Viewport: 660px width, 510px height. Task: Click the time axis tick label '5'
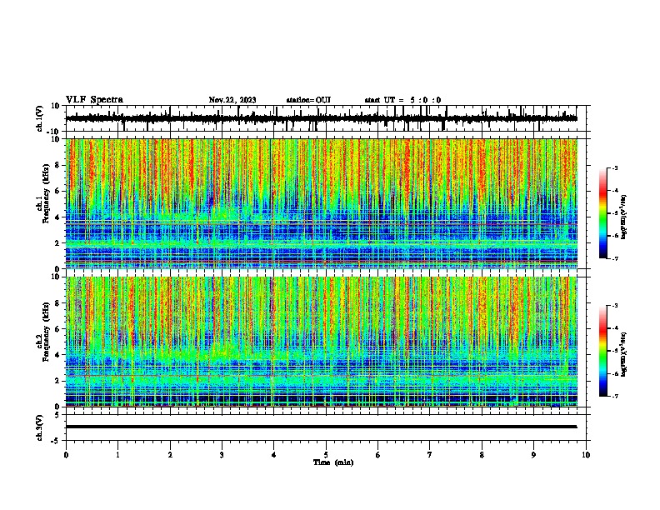point(326,455)
